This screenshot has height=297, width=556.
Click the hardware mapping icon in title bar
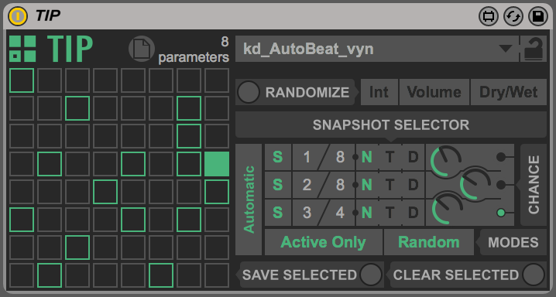[x=489, y=16]
